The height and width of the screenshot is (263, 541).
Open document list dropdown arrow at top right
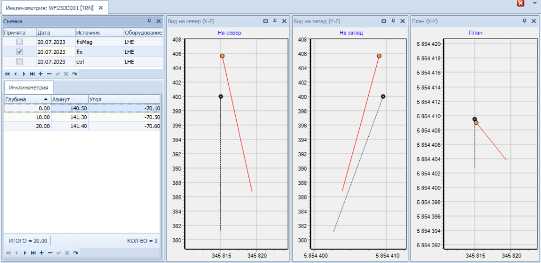coord(534,4)
